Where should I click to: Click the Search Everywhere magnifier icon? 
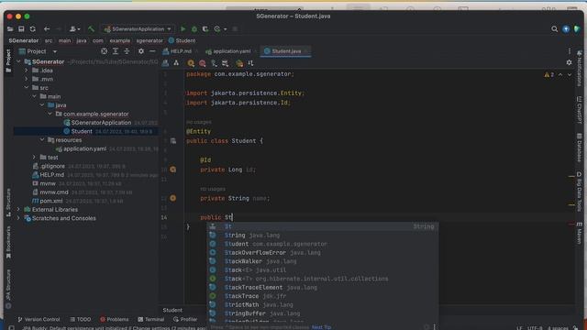coord(554,28)
